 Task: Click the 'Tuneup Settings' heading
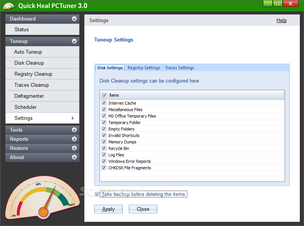pos(114,40)
